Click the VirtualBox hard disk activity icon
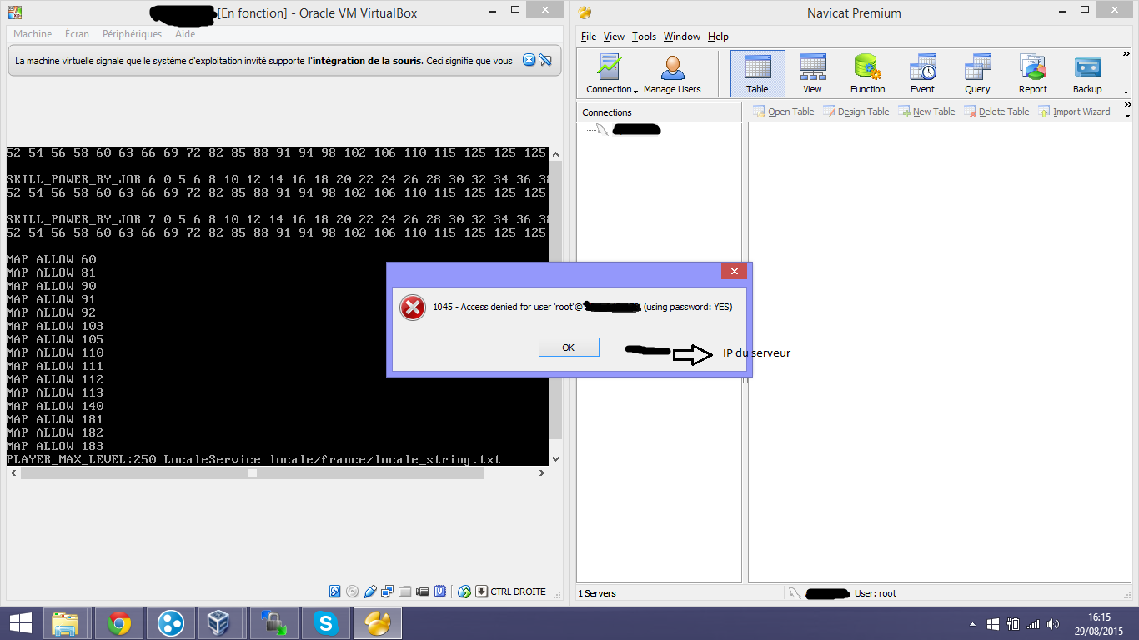Image resolution: width=1139 pixels, height=640 pixels. 335,592
